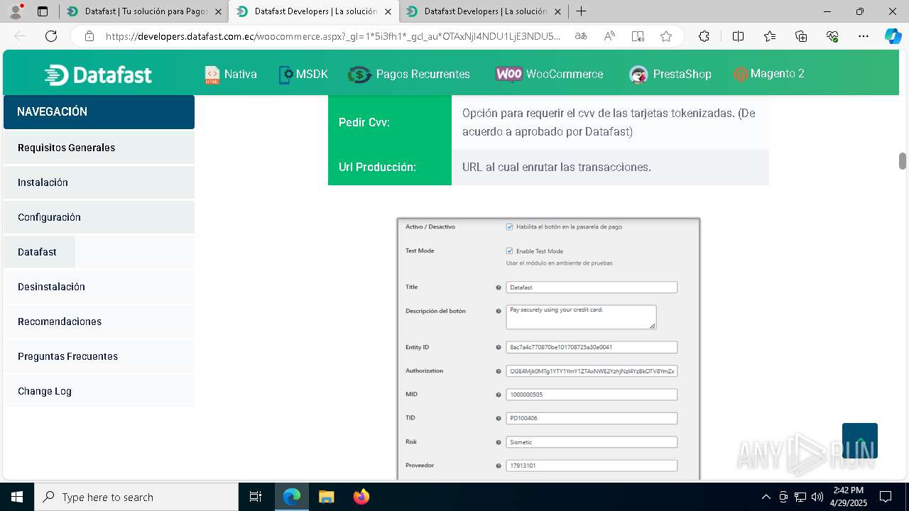Open the notifications center
This screenshot has width=909, height=511.
[886, 497]
